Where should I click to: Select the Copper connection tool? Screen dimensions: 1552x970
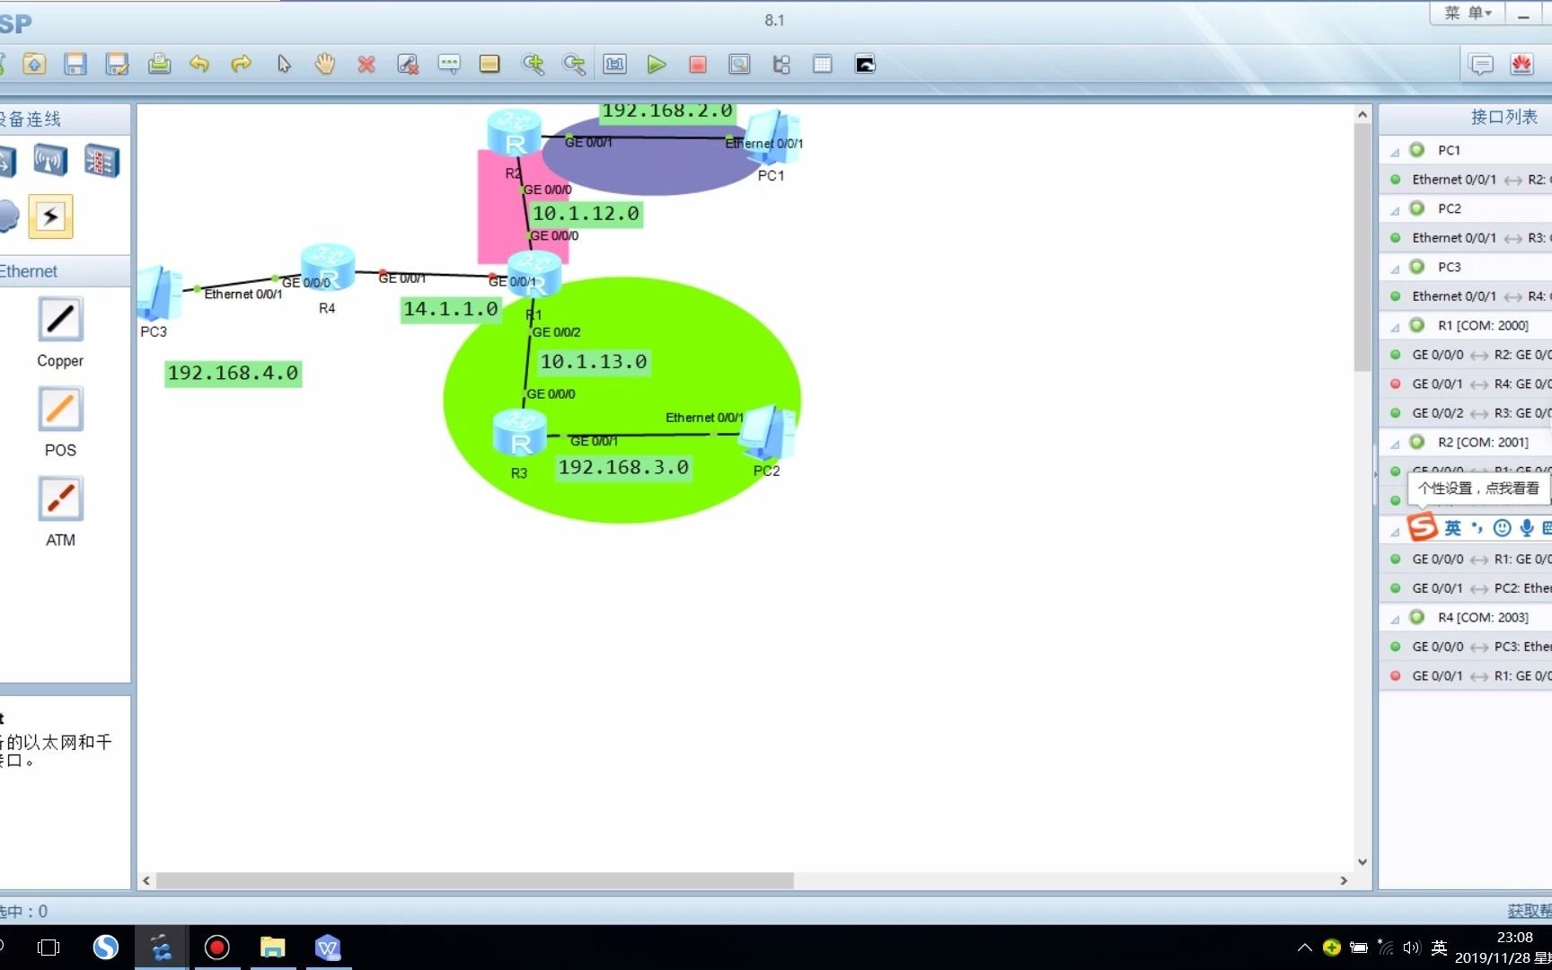tap(59, 319)
